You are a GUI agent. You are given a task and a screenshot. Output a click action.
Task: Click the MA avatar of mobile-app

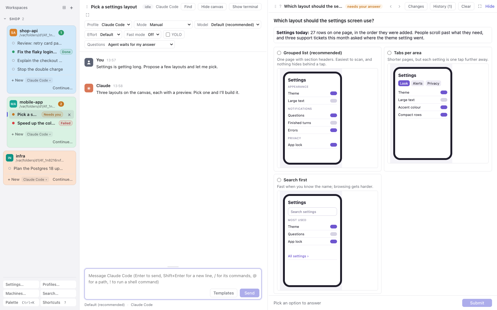click(x=13, y=104)
